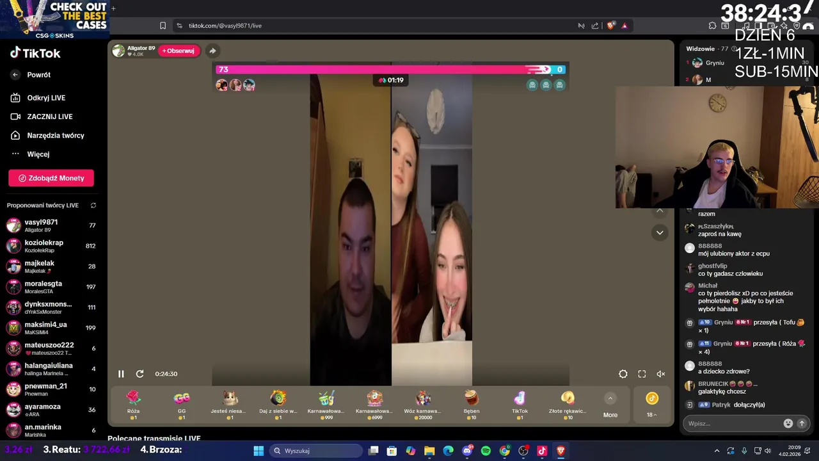Open pnewman_21 suggested live stream
Viewport: 819px width, 461px height.
(x=51, y=389)
